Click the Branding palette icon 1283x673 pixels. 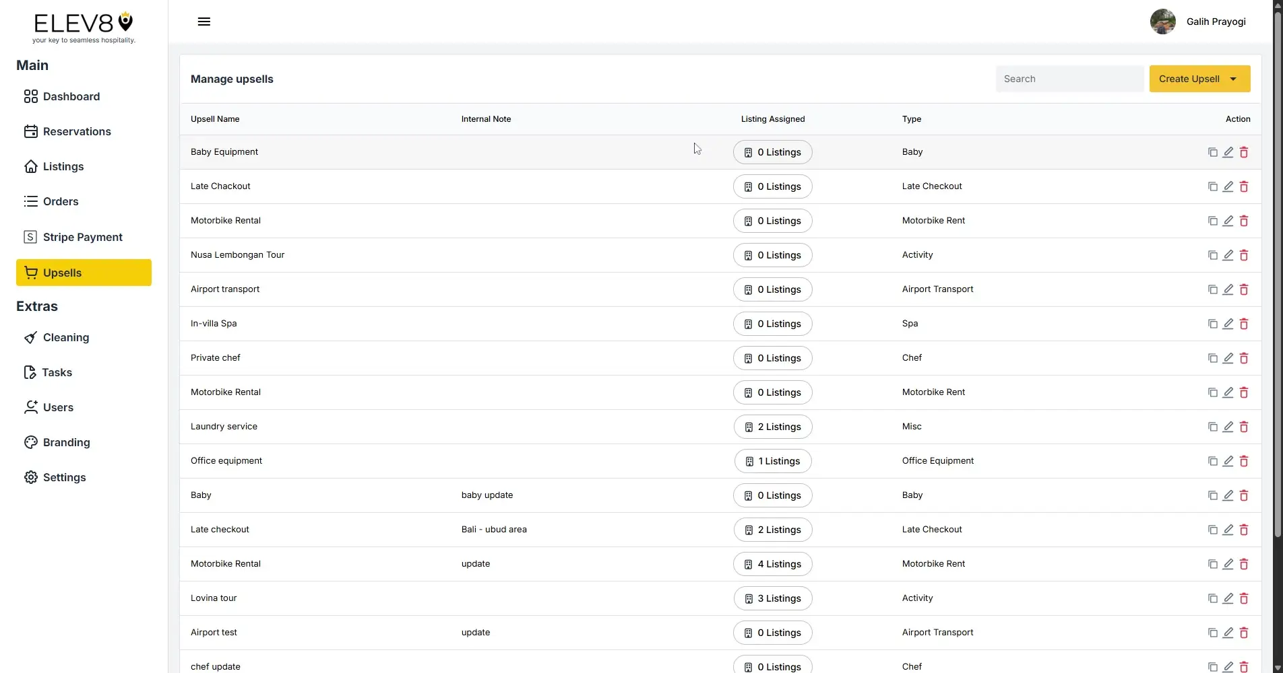tap(30, 441)
